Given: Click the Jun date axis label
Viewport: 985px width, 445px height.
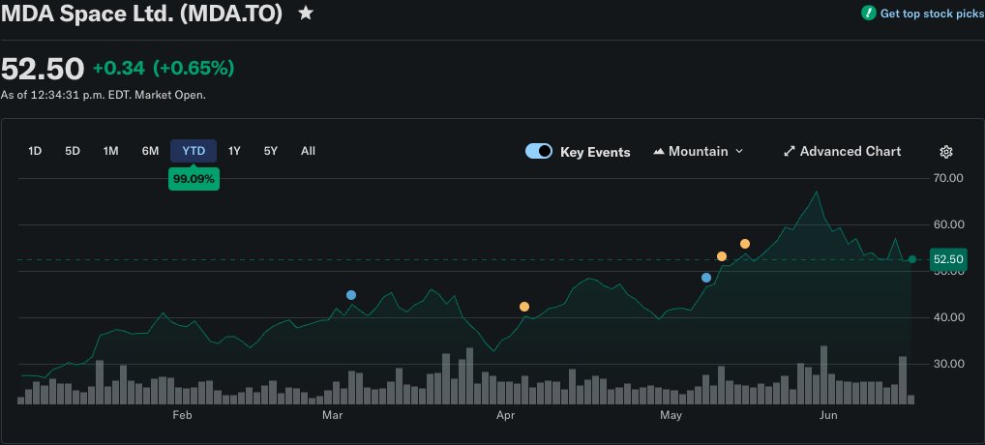Looking at the screenshot, I should pos(828,416).
